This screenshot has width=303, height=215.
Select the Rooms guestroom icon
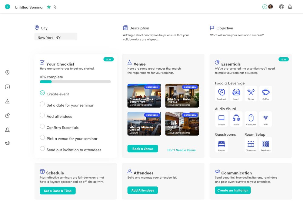pos(221,145)
